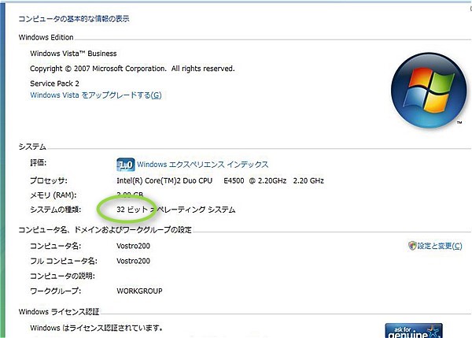The image size is (472, 338).
Task: Click the Windows Vista logo orb
Action: click(429, 91)
